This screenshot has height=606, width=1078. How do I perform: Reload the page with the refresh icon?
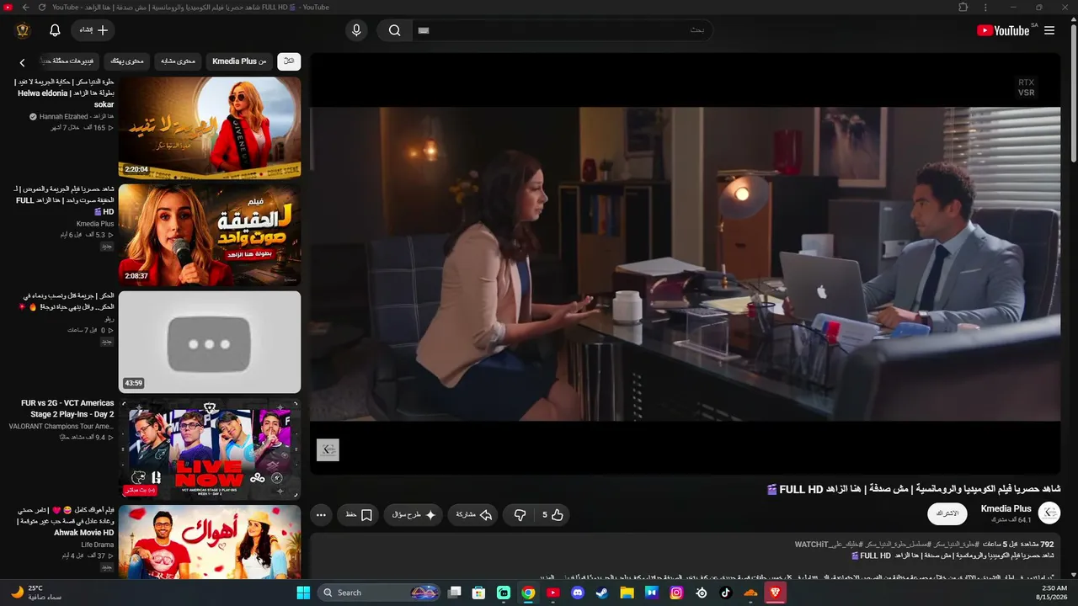point(41,7)
